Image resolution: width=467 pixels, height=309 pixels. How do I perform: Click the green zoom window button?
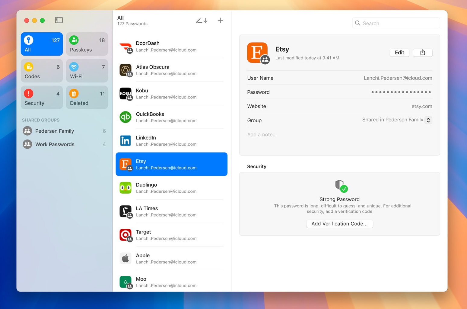pyautogui.click(x=43, y=21)
